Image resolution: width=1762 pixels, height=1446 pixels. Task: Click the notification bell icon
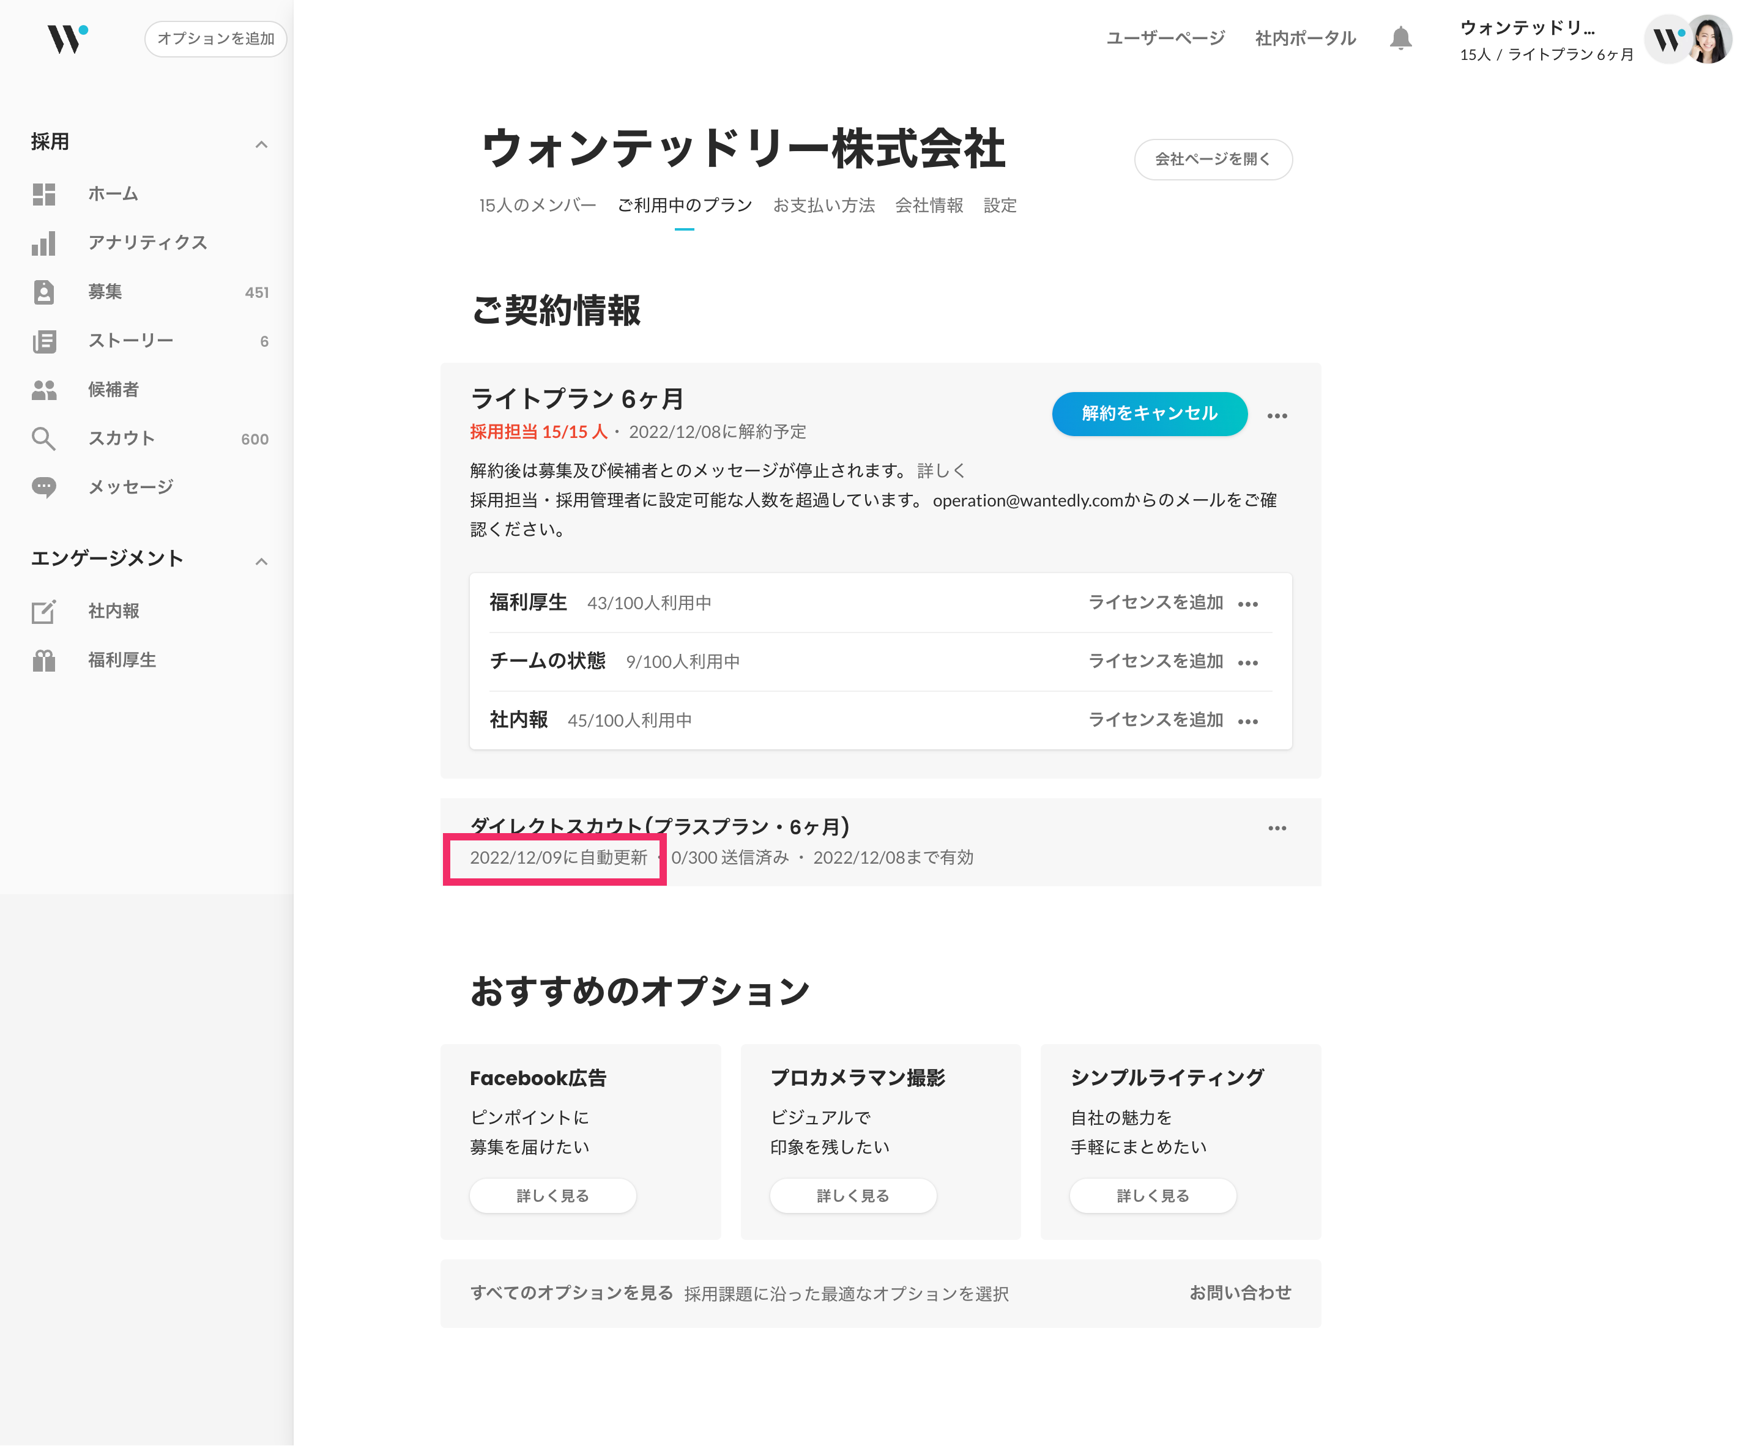point(1400,39)
